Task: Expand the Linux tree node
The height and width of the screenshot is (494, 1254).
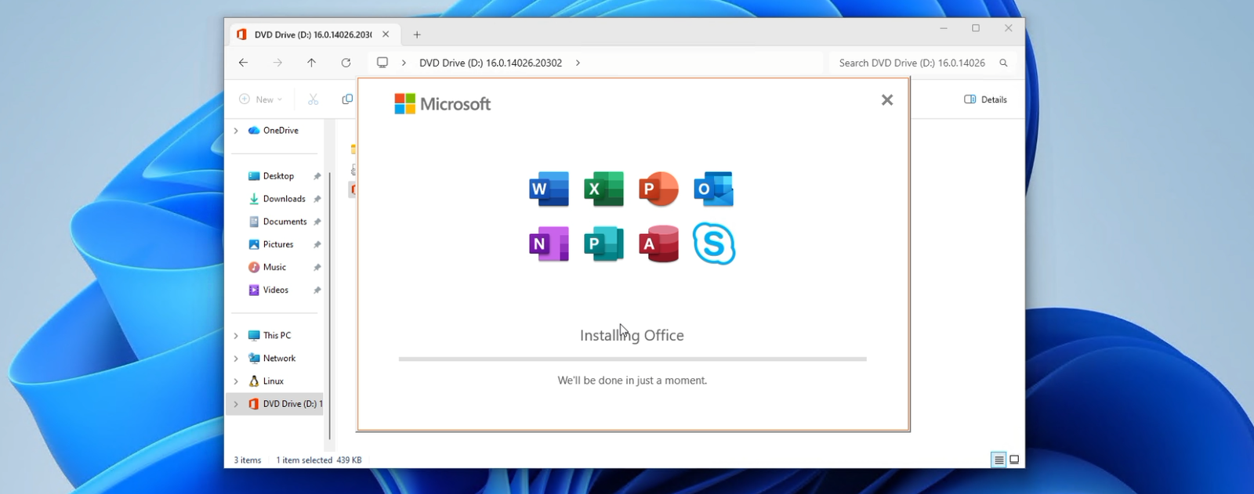Action: (236, 381)
